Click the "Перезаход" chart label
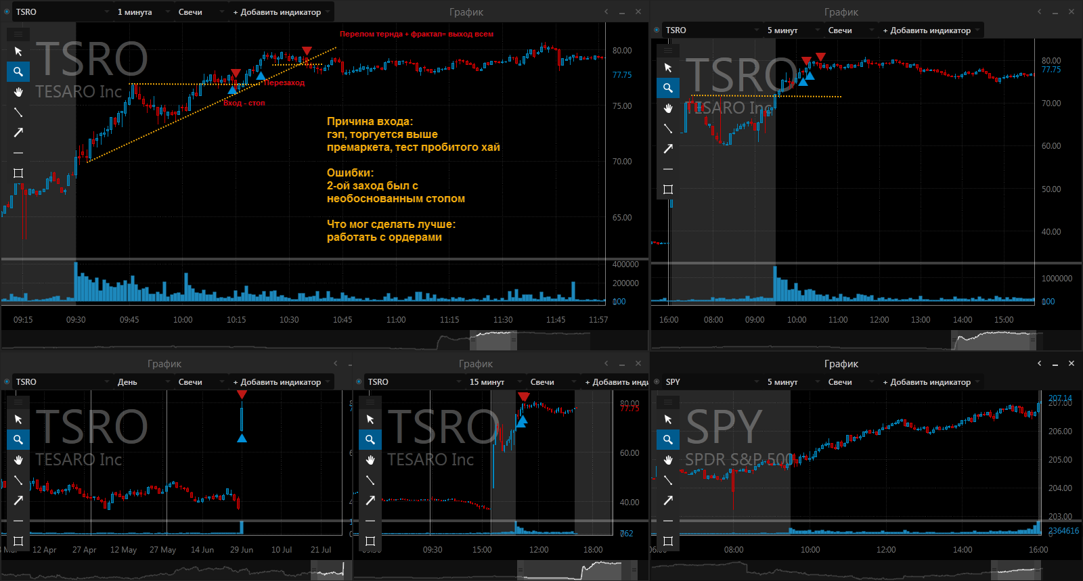The image size is (1083, 581). [284, 83]
